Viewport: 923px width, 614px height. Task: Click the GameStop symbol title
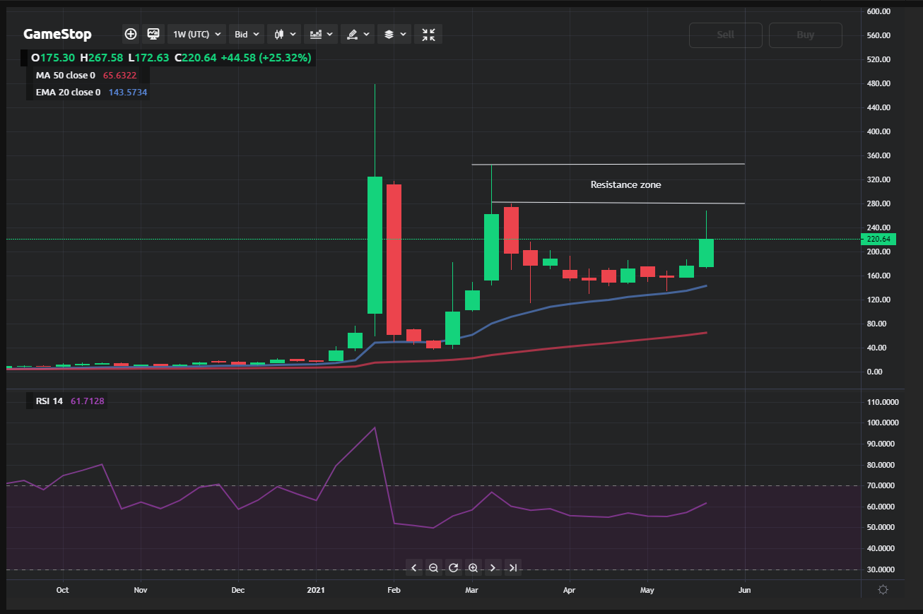coord(57,34)
